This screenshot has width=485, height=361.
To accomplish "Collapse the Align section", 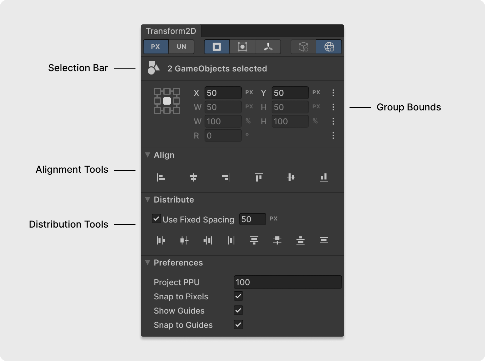I will coord(148,155).
